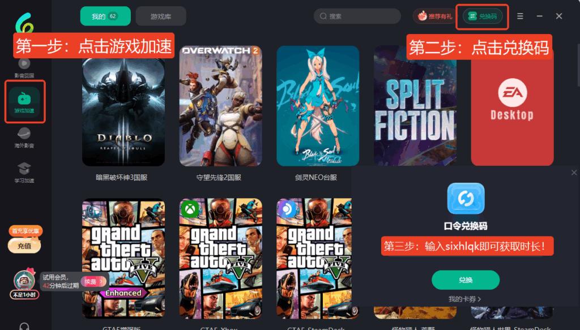
Task: Select the 暗黑破坏神3国服 game cover
Action: point(123,106)
